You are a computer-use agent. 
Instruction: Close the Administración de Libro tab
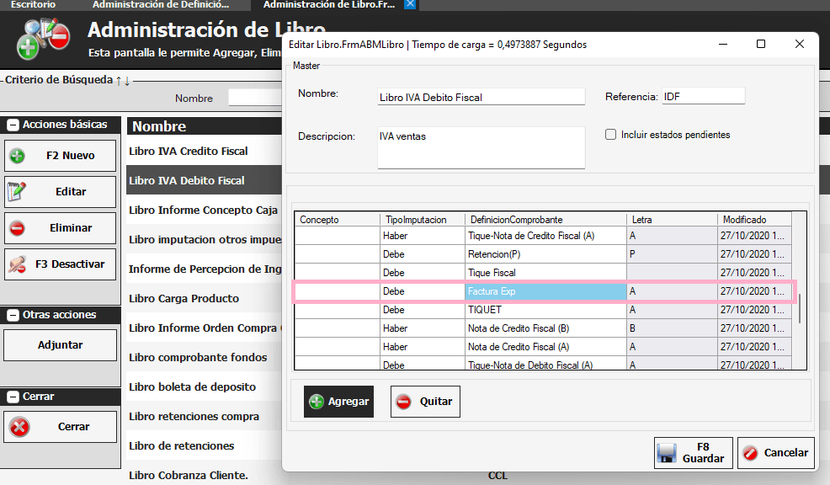[410, 5]
